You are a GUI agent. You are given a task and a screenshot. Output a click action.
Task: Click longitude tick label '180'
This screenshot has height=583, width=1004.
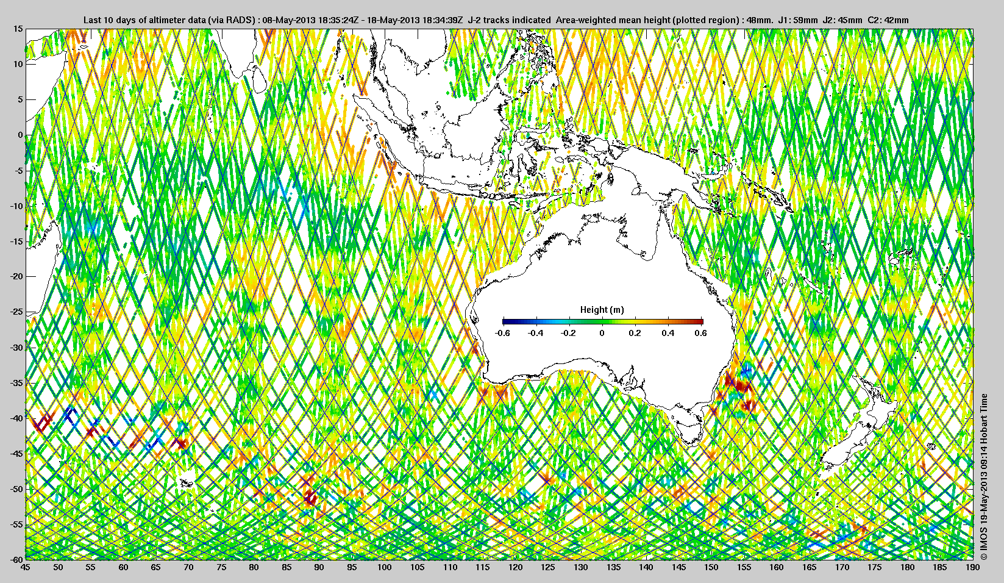tap(908, 567)
